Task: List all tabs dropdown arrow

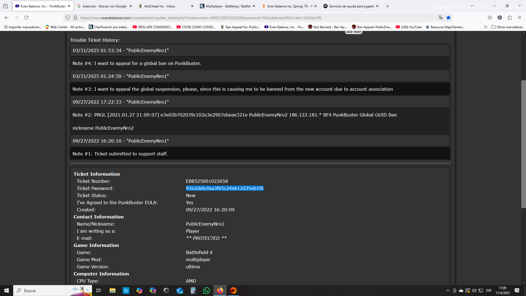Action: [472, 6]
